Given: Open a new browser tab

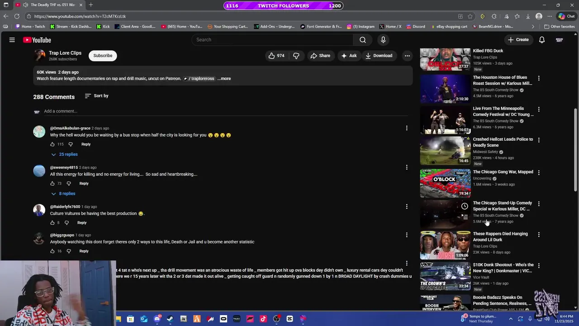Looking at the screenshot, I should [91, 5].
